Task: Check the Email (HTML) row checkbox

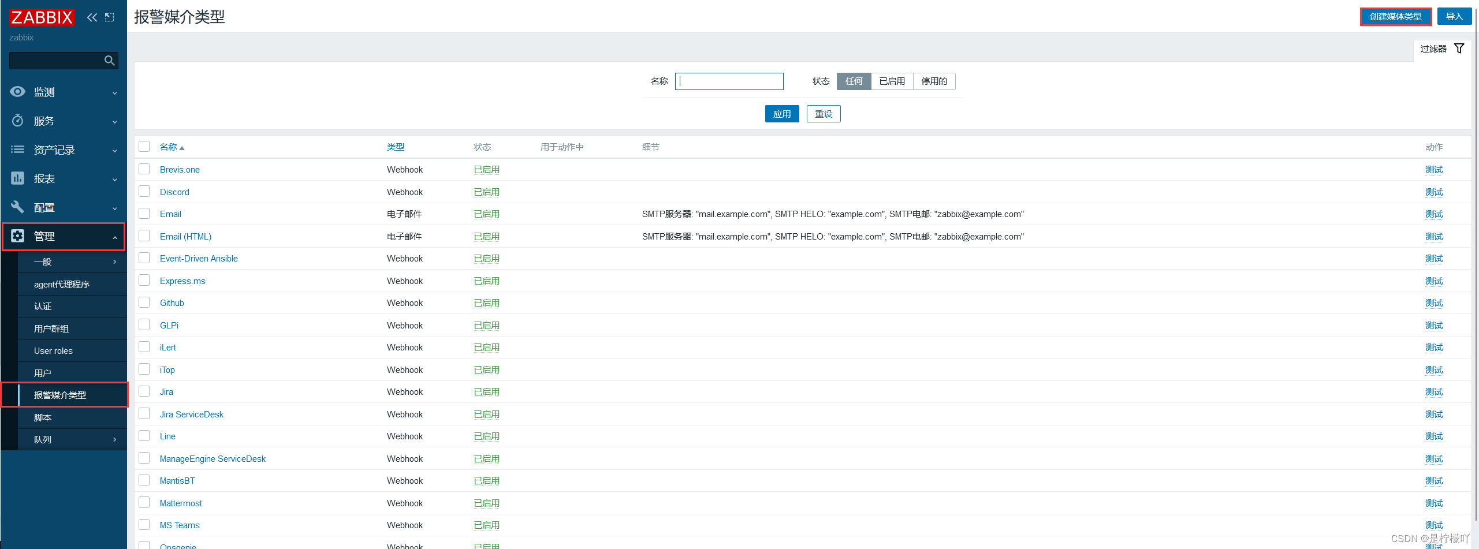Action: 144,236
